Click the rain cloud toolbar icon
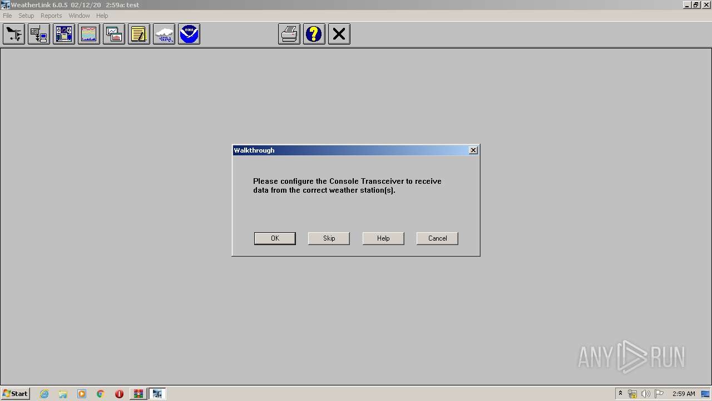This screenshot has height=401, width=712. pyautogui.click(x=164, y=34)
